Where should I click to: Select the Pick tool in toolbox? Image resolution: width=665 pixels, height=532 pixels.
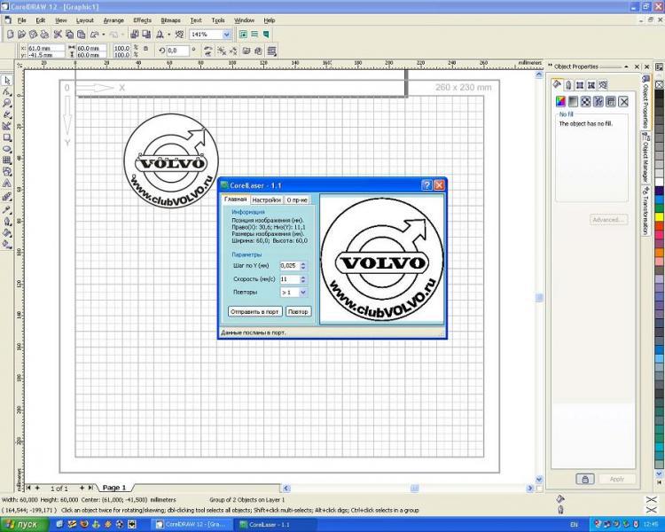coord(7,80)
